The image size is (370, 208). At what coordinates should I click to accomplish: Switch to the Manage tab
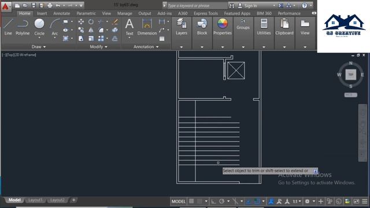coord(125,13)
